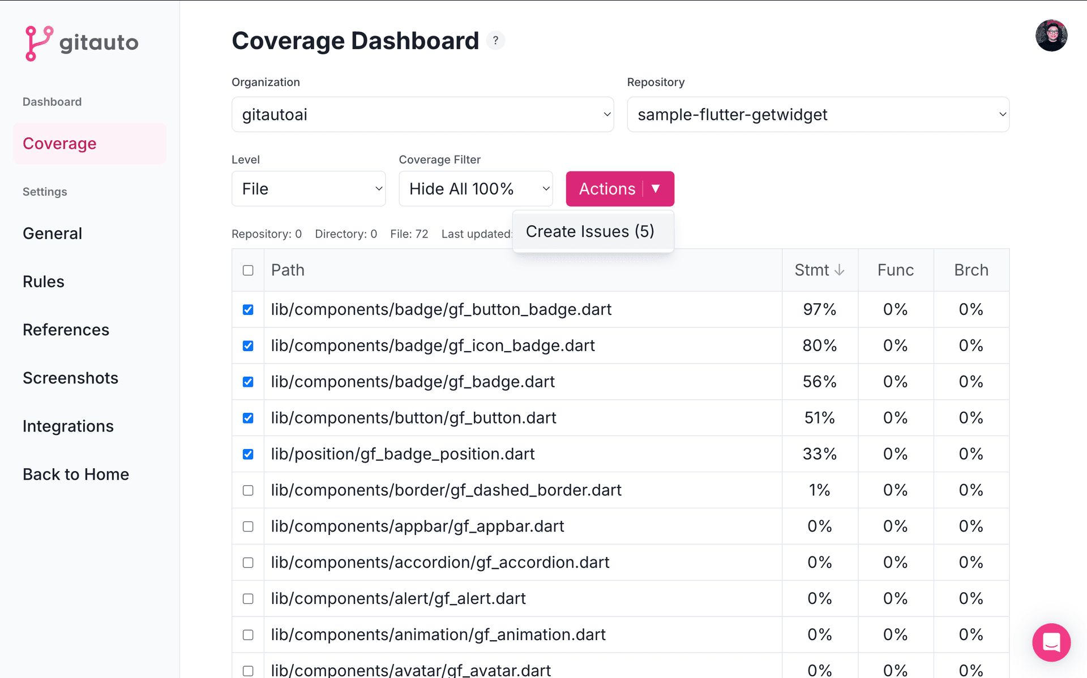Click the Actions button
Image resolution: width=1087 pixels, height=678 pixels.
606,188
